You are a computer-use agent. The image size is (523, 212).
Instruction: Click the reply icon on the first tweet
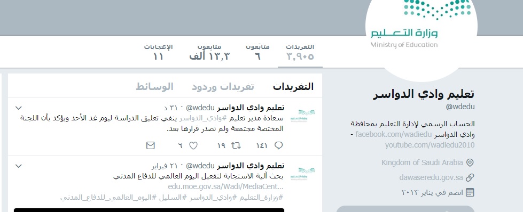[x=278, y=145]
